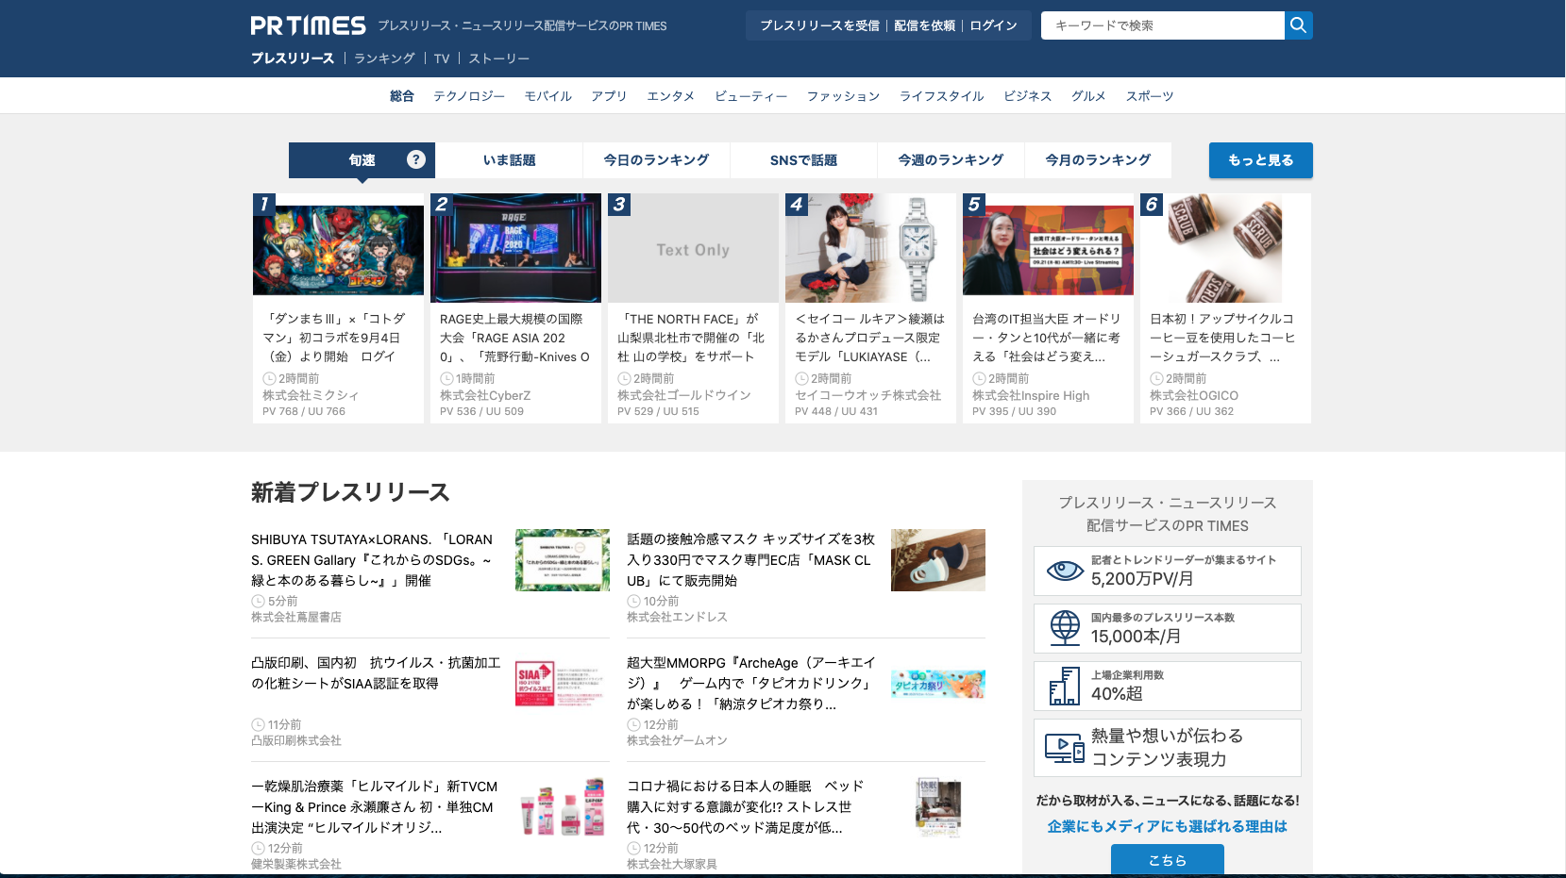Click the search magnifier button

point(1299,25)
